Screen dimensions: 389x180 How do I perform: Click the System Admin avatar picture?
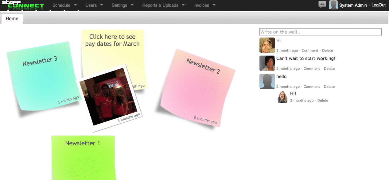(x=333, y=5)
